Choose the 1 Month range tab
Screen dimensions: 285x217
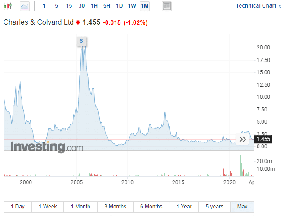click(80, 207)
